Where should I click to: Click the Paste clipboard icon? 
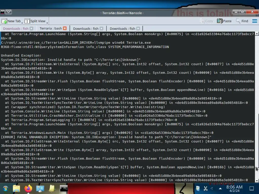click(220, 21)
